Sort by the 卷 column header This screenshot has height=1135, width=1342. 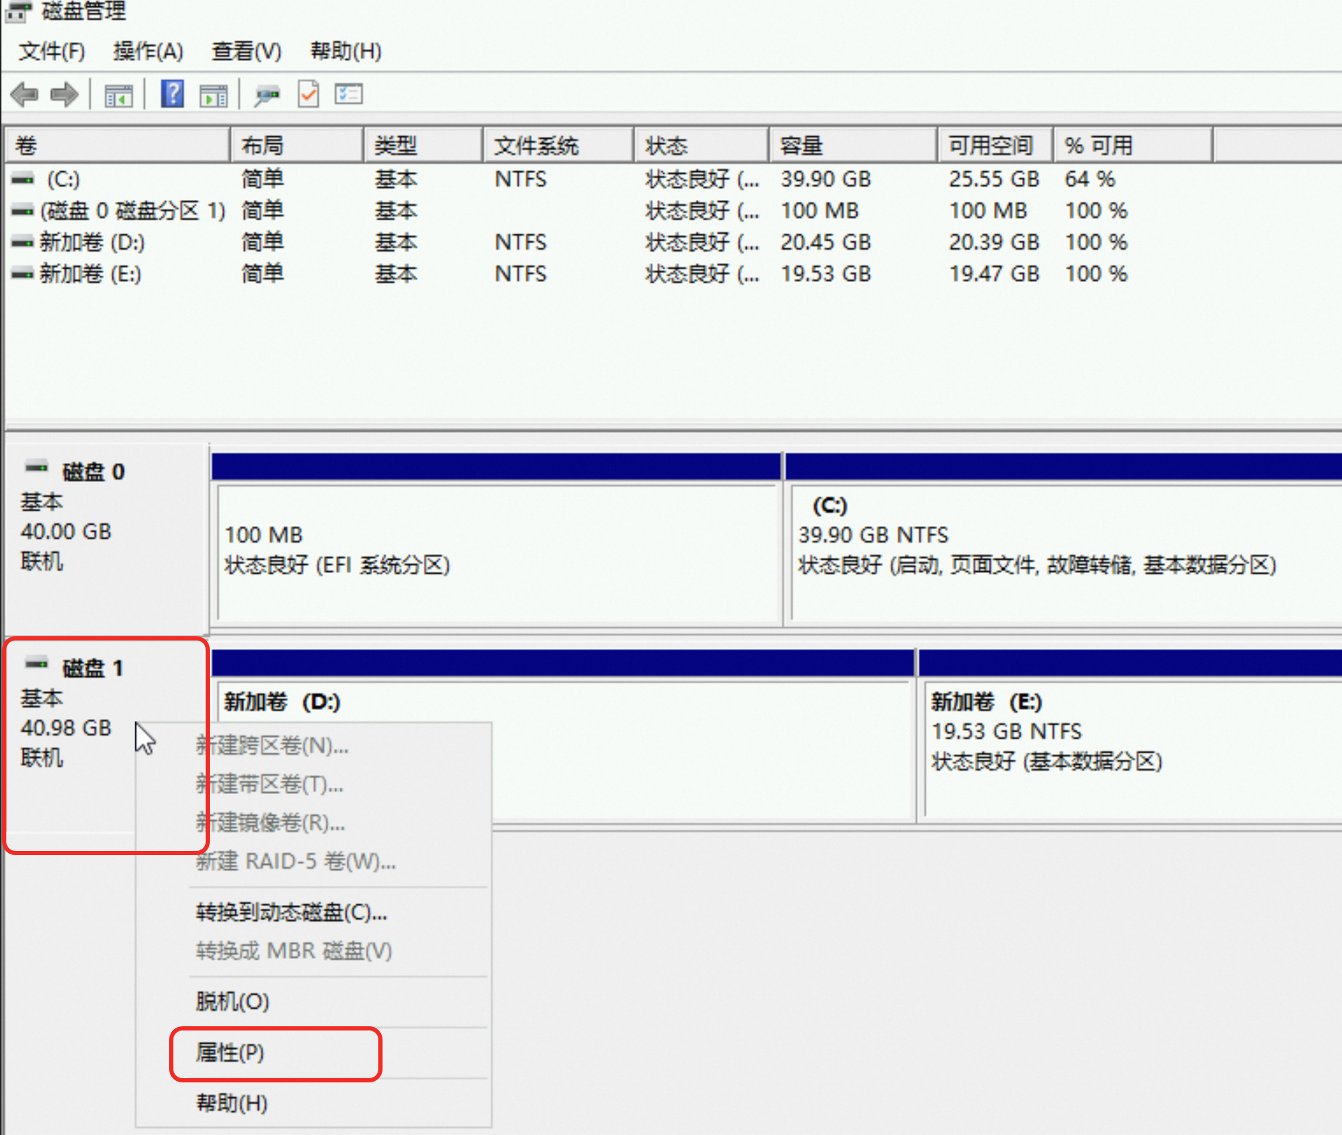click(x=118, y=145)
